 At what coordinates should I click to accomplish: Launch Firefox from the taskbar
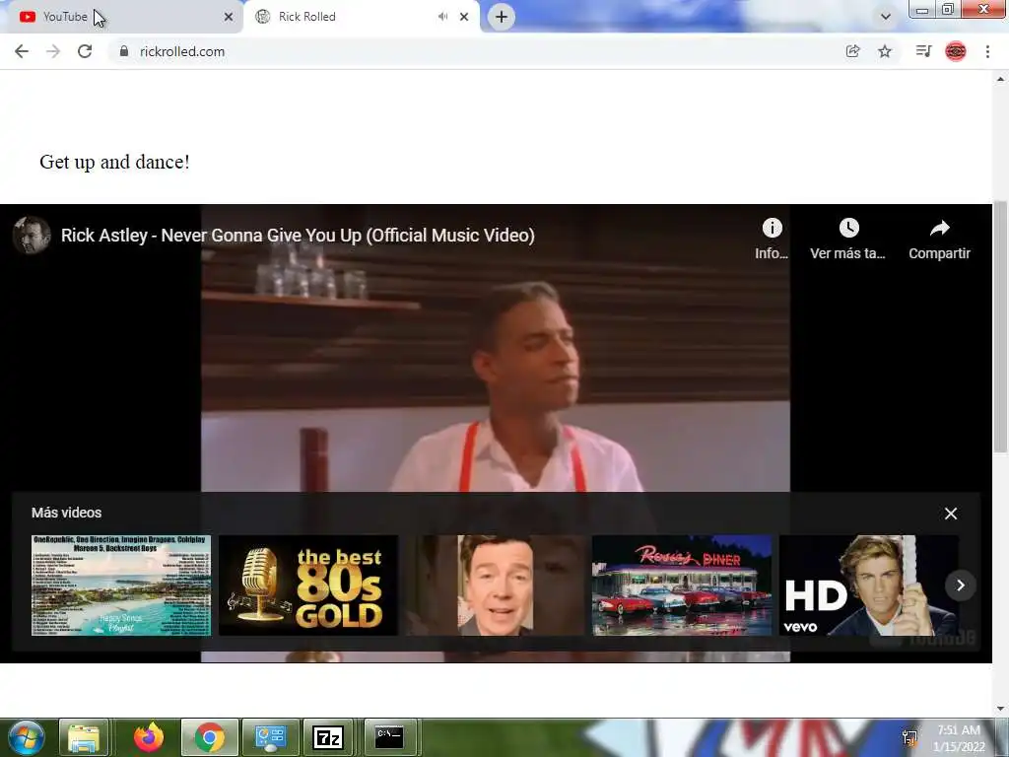[148, 737]
